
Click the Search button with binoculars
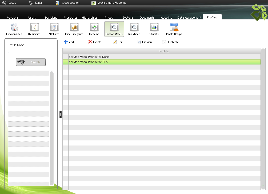(x=31, y=62)
